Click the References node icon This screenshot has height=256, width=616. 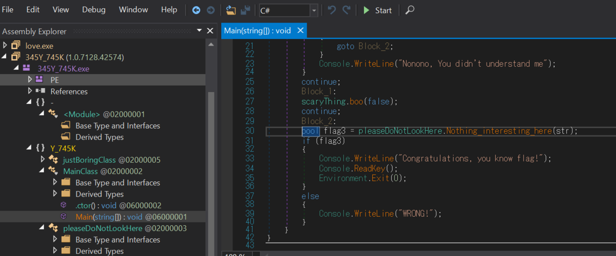point(40,91)
